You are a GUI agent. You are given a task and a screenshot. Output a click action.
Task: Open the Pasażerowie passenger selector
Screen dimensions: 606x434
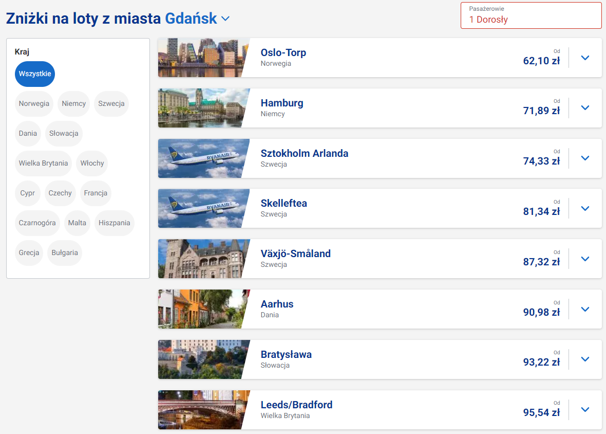click(x=531, y=15)
